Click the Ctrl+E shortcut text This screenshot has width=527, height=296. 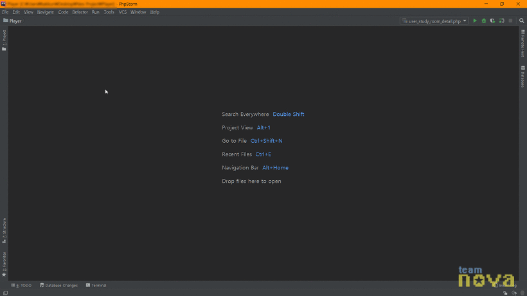(x=263, y=154)
